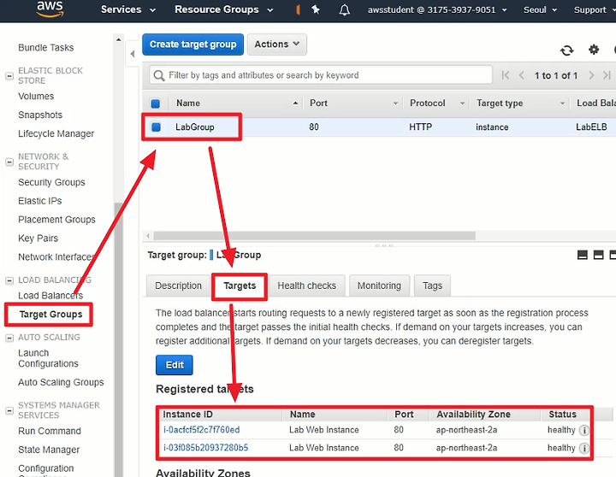Switch to the Description tab
Viewport: 616px width, 477px height.
[178, 286]
